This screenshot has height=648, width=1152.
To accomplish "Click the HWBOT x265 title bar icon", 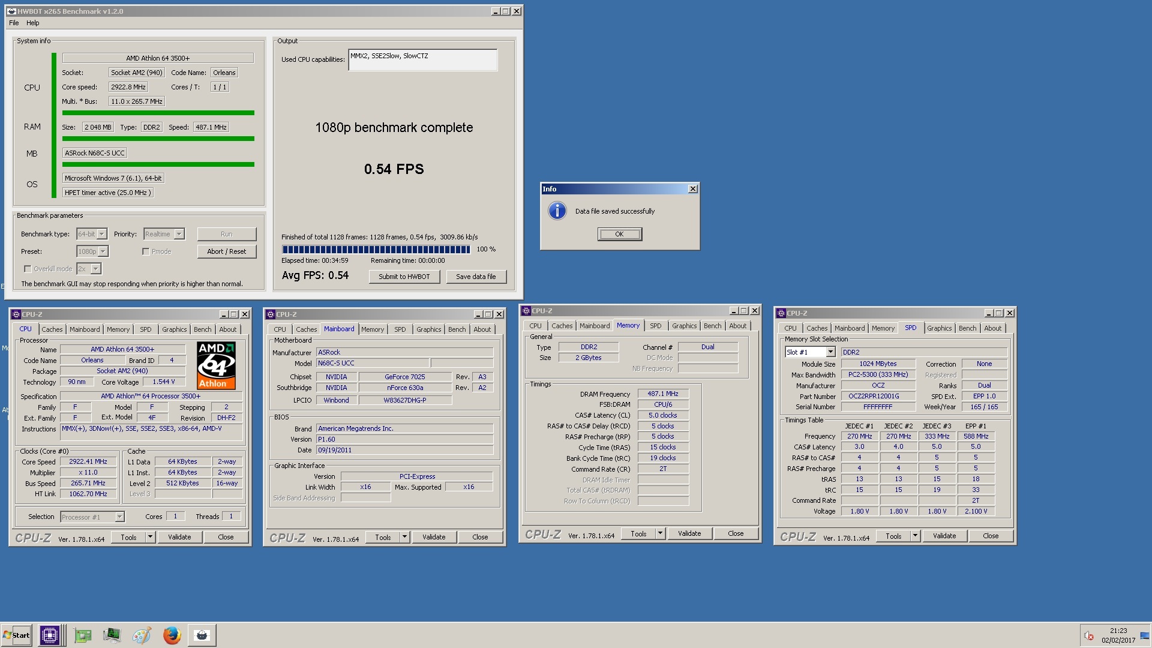I will click(11, 11).
